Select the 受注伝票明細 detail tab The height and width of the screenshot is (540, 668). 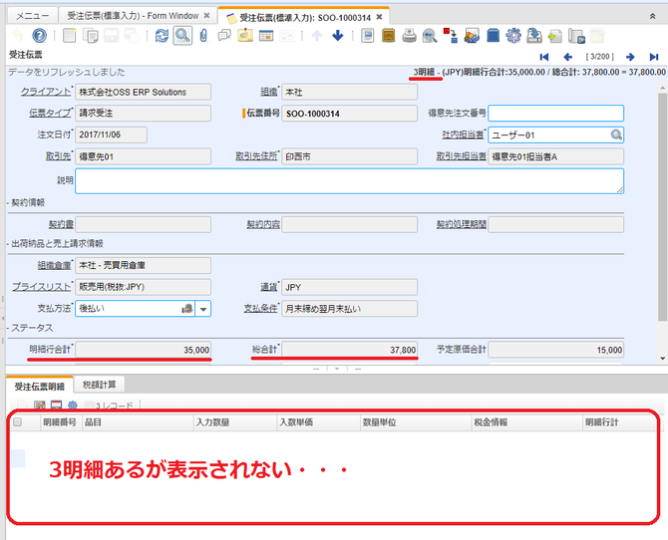(x=39, y=387)
